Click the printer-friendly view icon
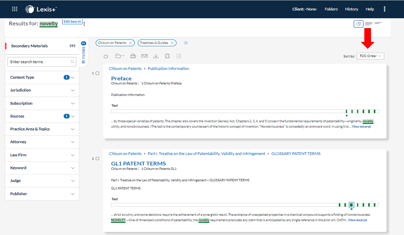Image resolution: width=404 pixels, height=235 pixels. (x=167, y=56)
